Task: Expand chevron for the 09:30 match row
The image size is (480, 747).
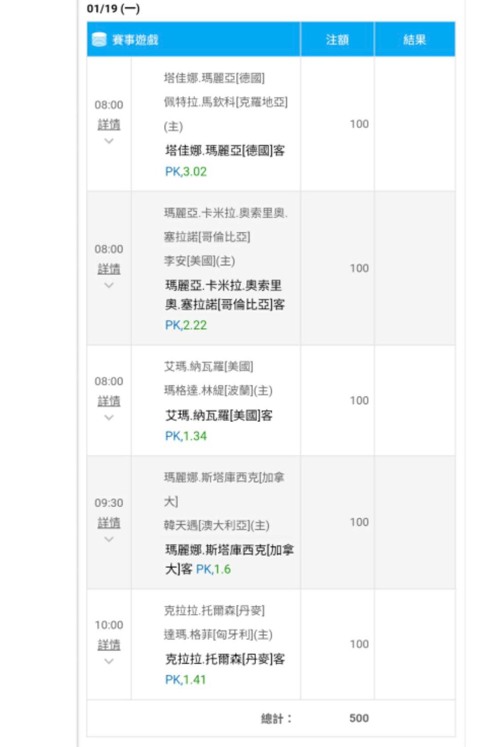Action: [x=109, y=539]
